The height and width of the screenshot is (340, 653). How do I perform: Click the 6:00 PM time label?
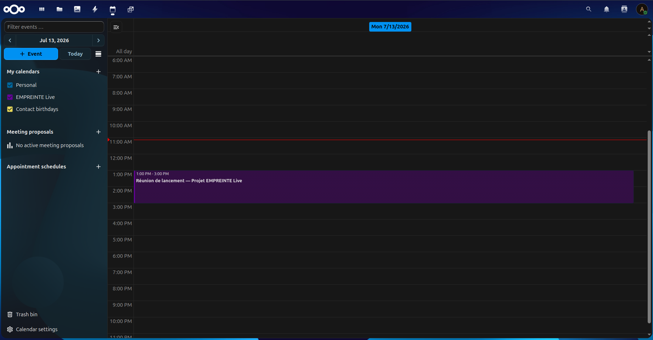click(x=122, y=256)
